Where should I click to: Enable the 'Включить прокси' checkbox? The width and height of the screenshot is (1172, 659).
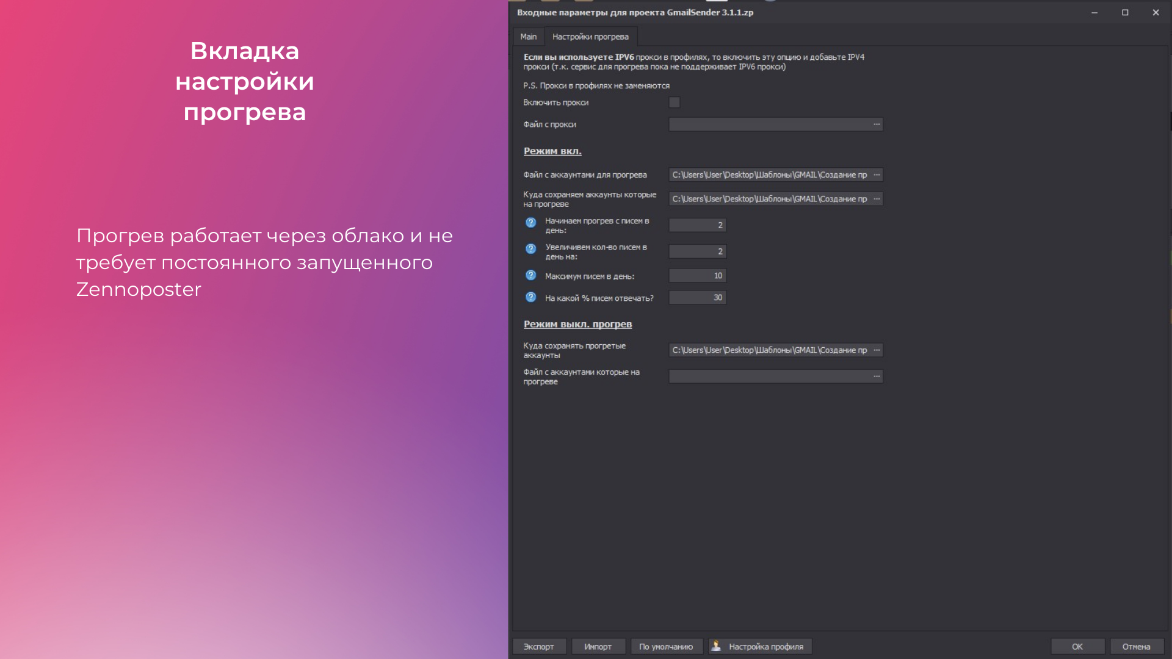[674, 103]
